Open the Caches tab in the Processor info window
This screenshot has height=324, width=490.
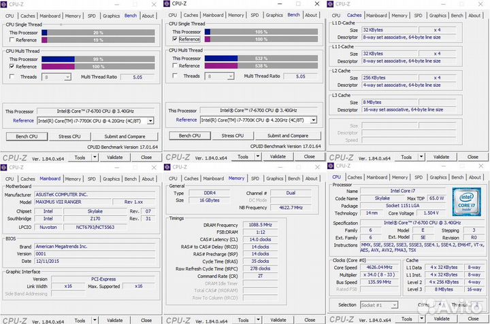[x=355, y=177]
